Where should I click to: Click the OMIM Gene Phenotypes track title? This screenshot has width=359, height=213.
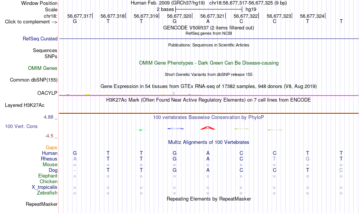(209, 63)
